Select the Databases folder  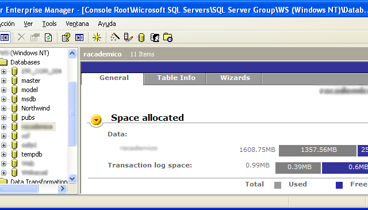pyautogui.click(x=25, y=62)
